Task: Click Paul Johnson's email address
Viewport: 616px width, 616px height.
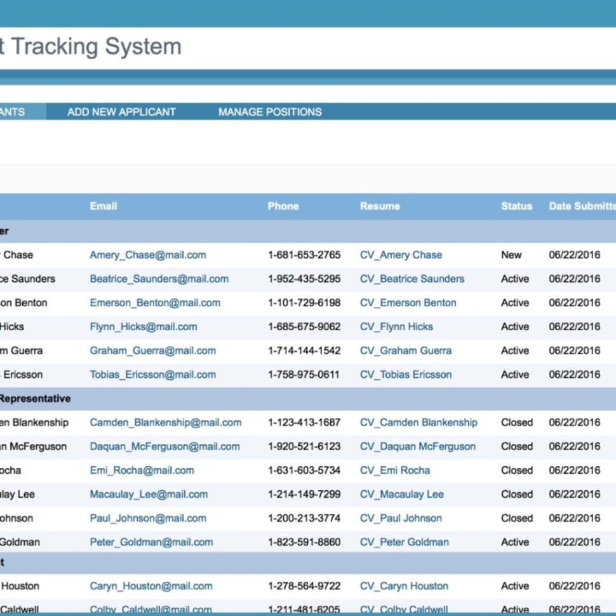Action: 147,518
